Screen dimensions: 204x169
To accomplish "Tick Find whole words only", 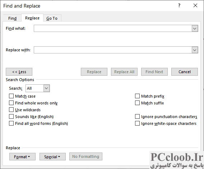I will pyautogui.click(x=11, y=103).
